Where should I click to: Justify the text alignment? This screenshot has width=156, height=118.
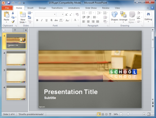[x=98, y=22]
